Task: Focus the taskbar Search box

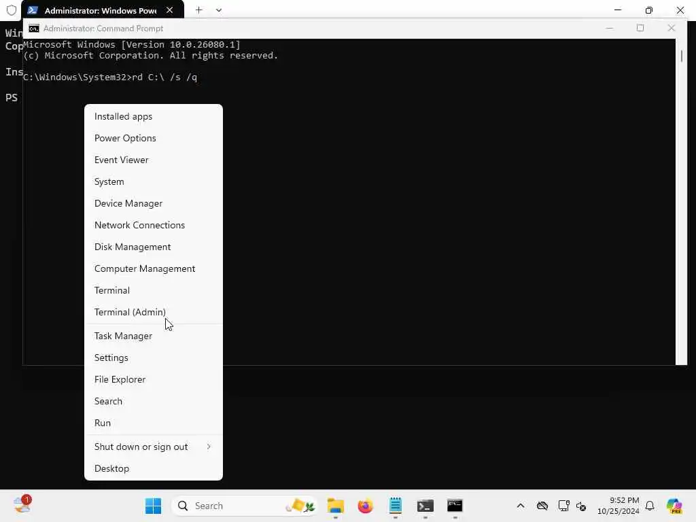Action: tap(245, 506)
